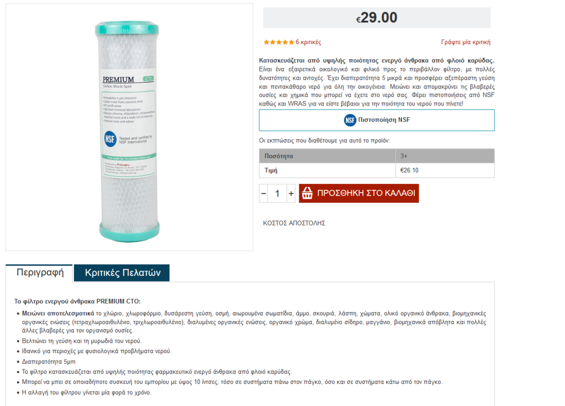This screenshot has height=406, width=565.
Task: Select the 3+ quantity discount header cell
Action: 445,156
